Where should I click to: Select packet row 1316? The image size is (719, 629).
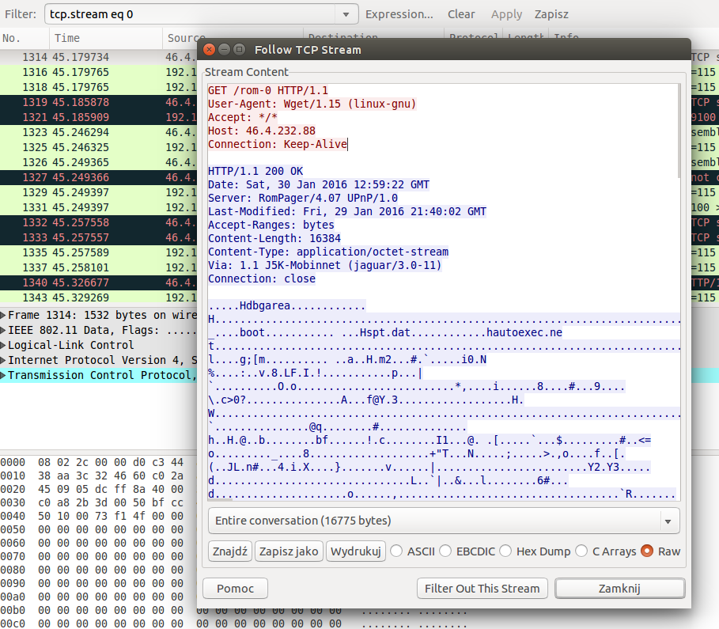tap(99, 72)
